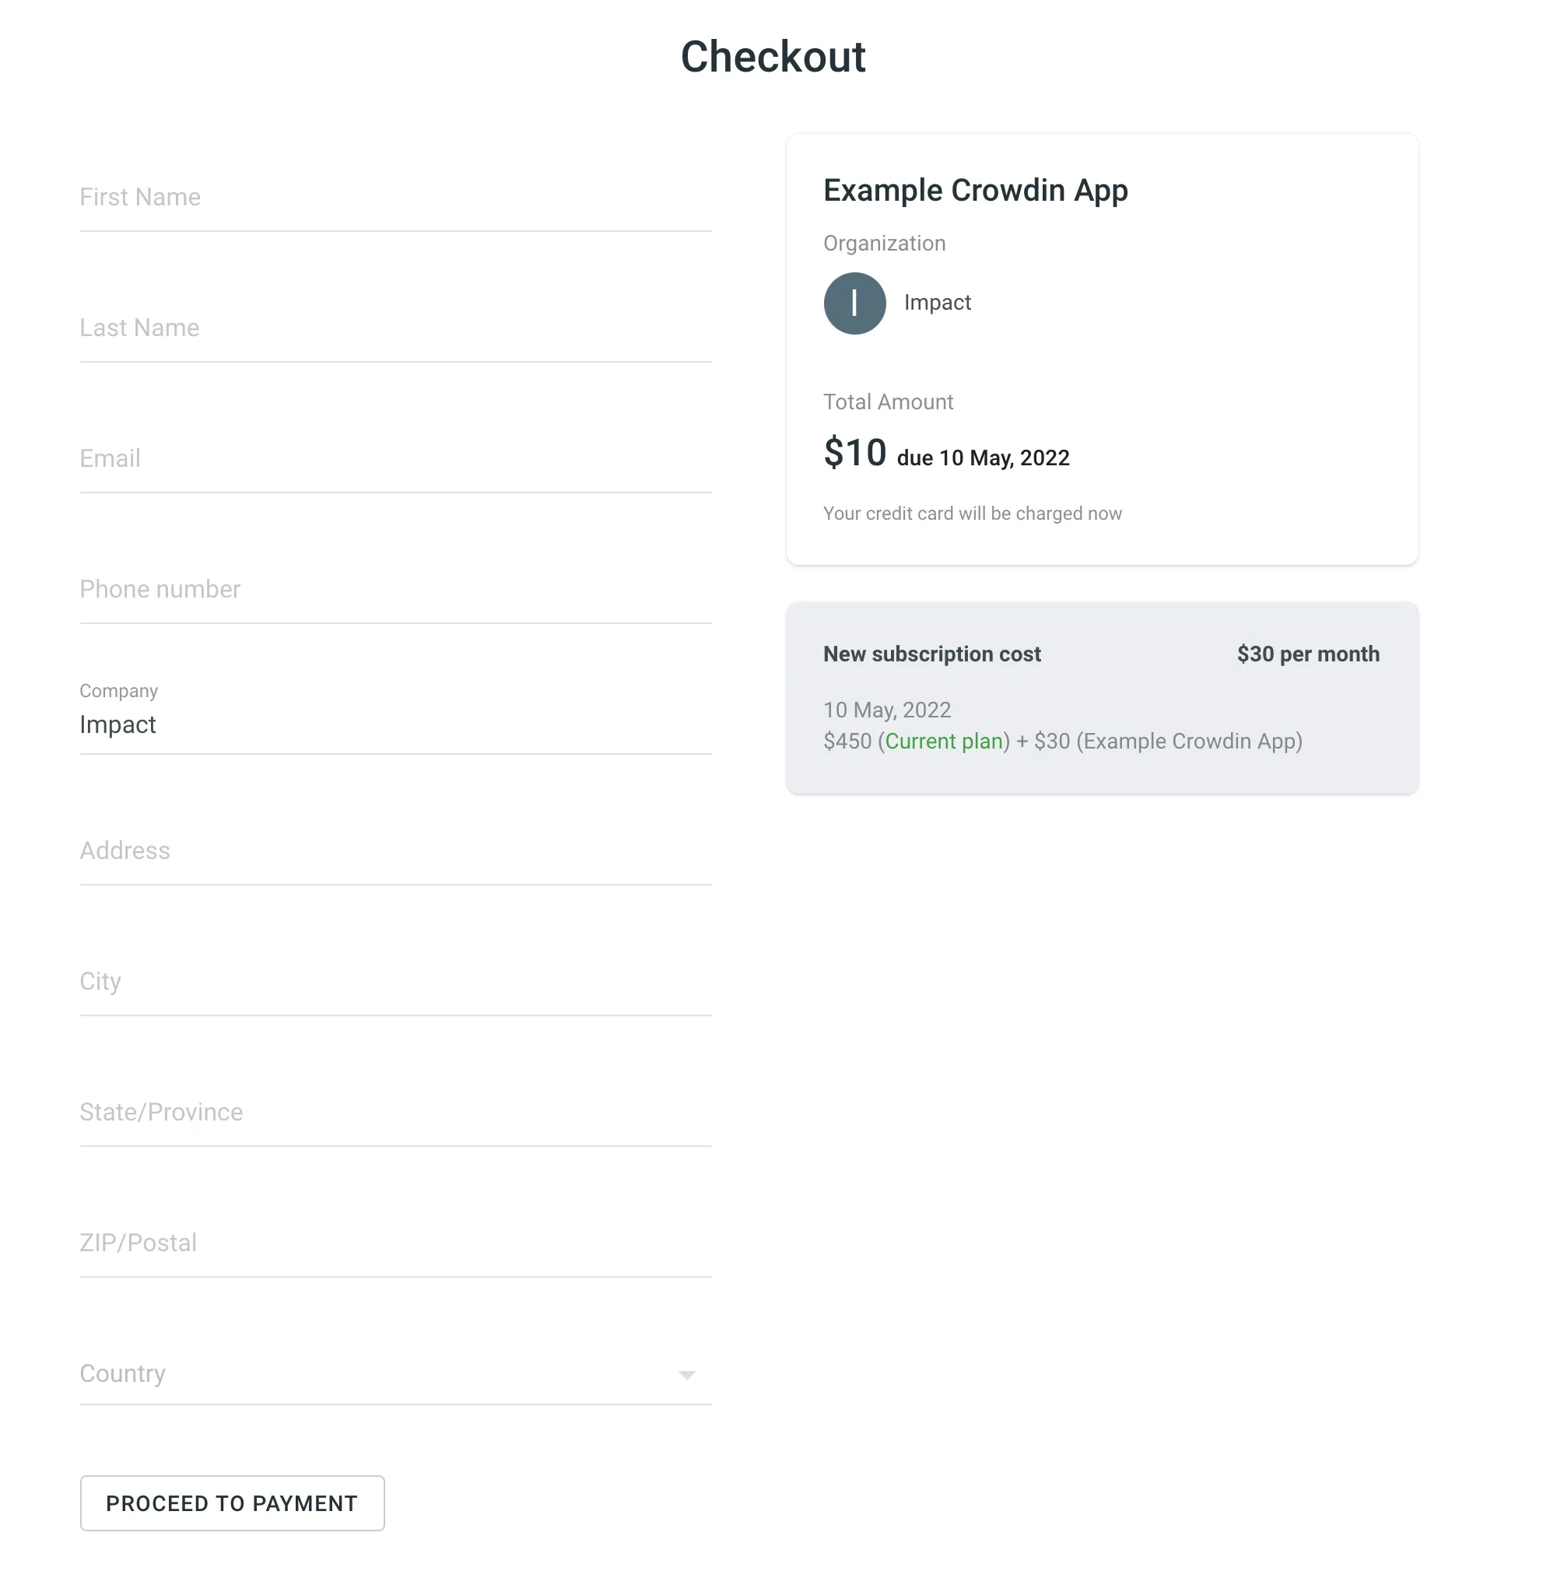Click the Current plan green link icon
1550x1592 pixels.
point(945,741)
